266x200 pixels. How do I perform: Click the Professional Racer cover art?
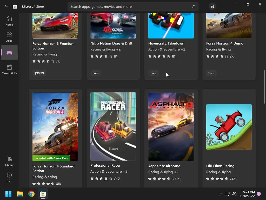[113, 126]
